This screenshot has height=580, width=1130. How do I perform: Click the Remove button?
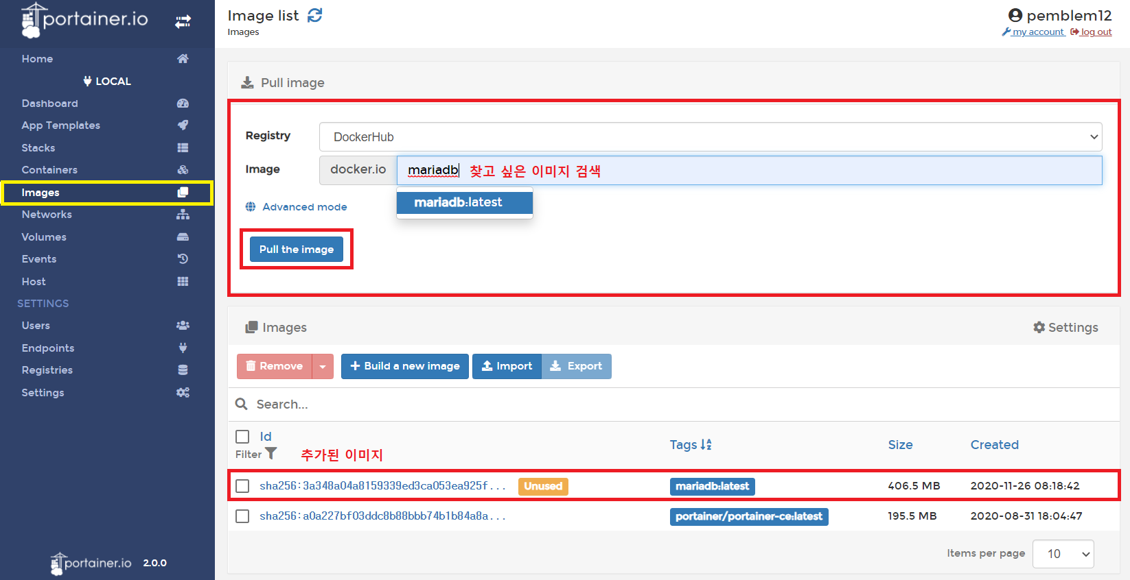click(275, 366)
